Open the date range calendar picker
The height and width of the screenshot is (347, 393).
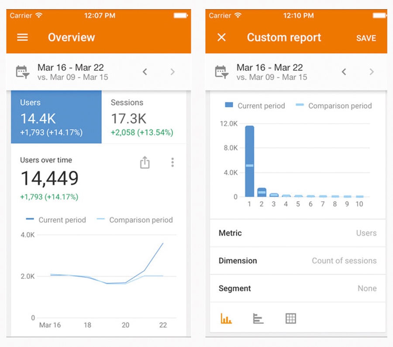tap(22, 72)
